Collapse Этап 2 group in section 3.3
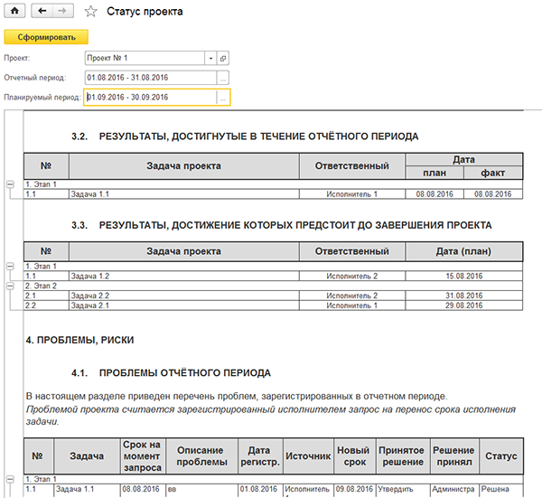This screenshot has height=498, width=542. [10, 286]
